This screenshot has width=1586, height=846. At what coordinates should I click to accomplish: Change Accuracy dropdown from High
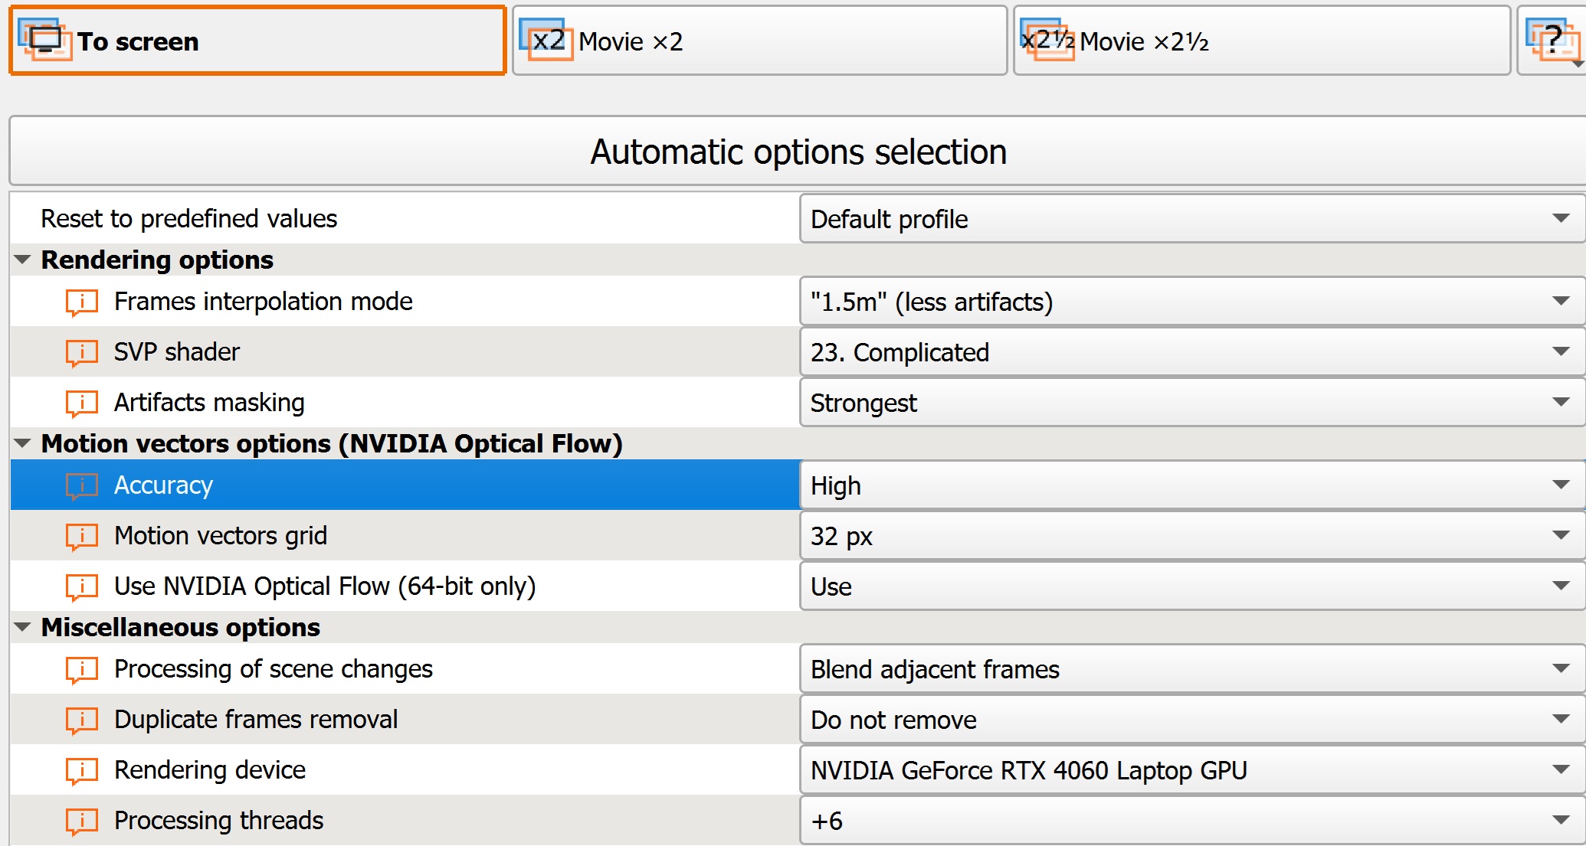[1191, 485]
